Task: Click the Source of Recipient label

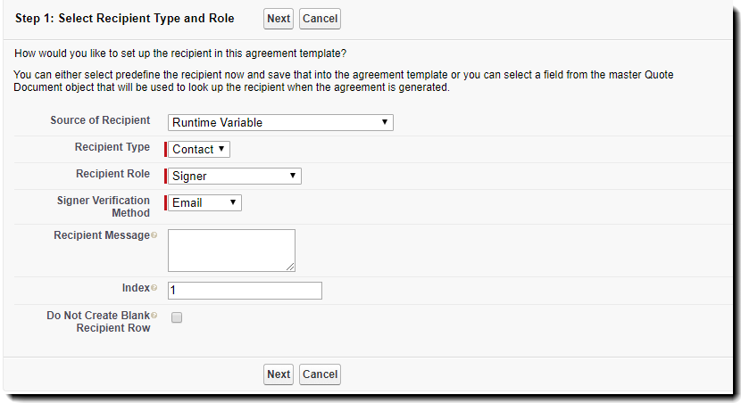Action: pyautogui.click(x=100, y=120)
